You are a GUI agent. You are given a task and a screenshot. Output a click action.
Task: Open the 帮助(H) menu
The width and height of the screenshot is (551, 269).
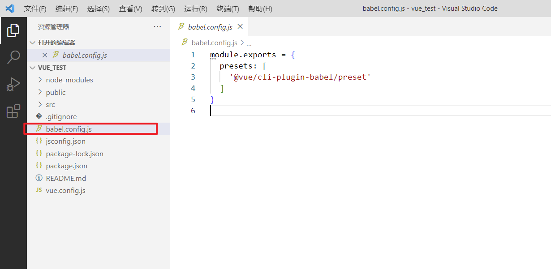[260, 9]
